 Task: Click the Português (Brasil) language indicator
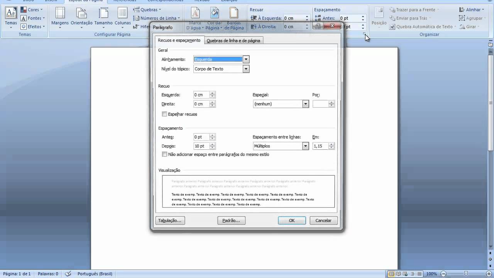pos(95,274)
